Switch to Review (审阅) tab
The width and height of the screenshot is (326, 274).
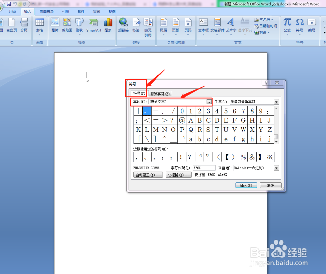tap(96, 12)
